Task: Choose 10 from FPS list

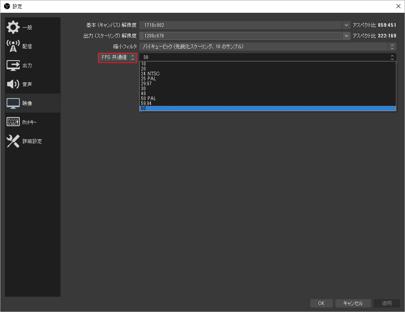Action: (x=267, y=64)
